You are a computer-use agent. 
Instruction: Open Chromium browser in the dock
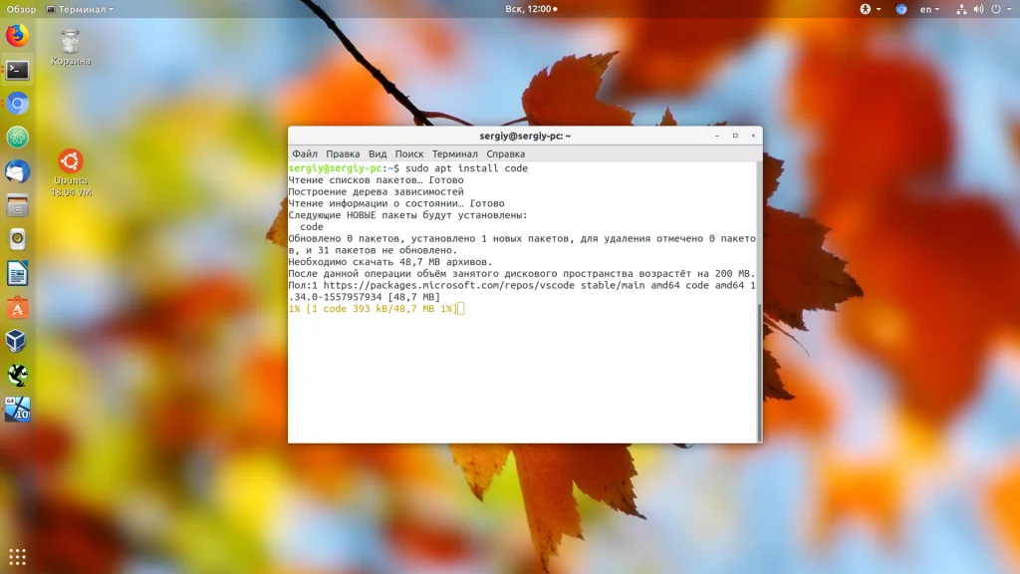(17, 104)
